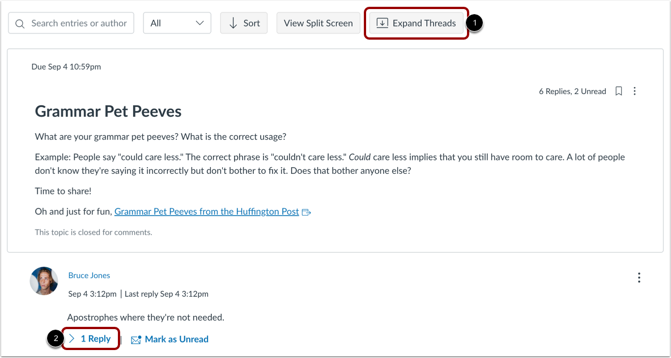Open the Grammar Pet Peeves Huffington Post link
Image resolution: width=671 pixels, height=358 pixels.
(x=206, y=211)
